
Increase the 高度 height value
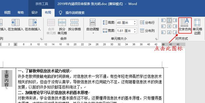135,21
